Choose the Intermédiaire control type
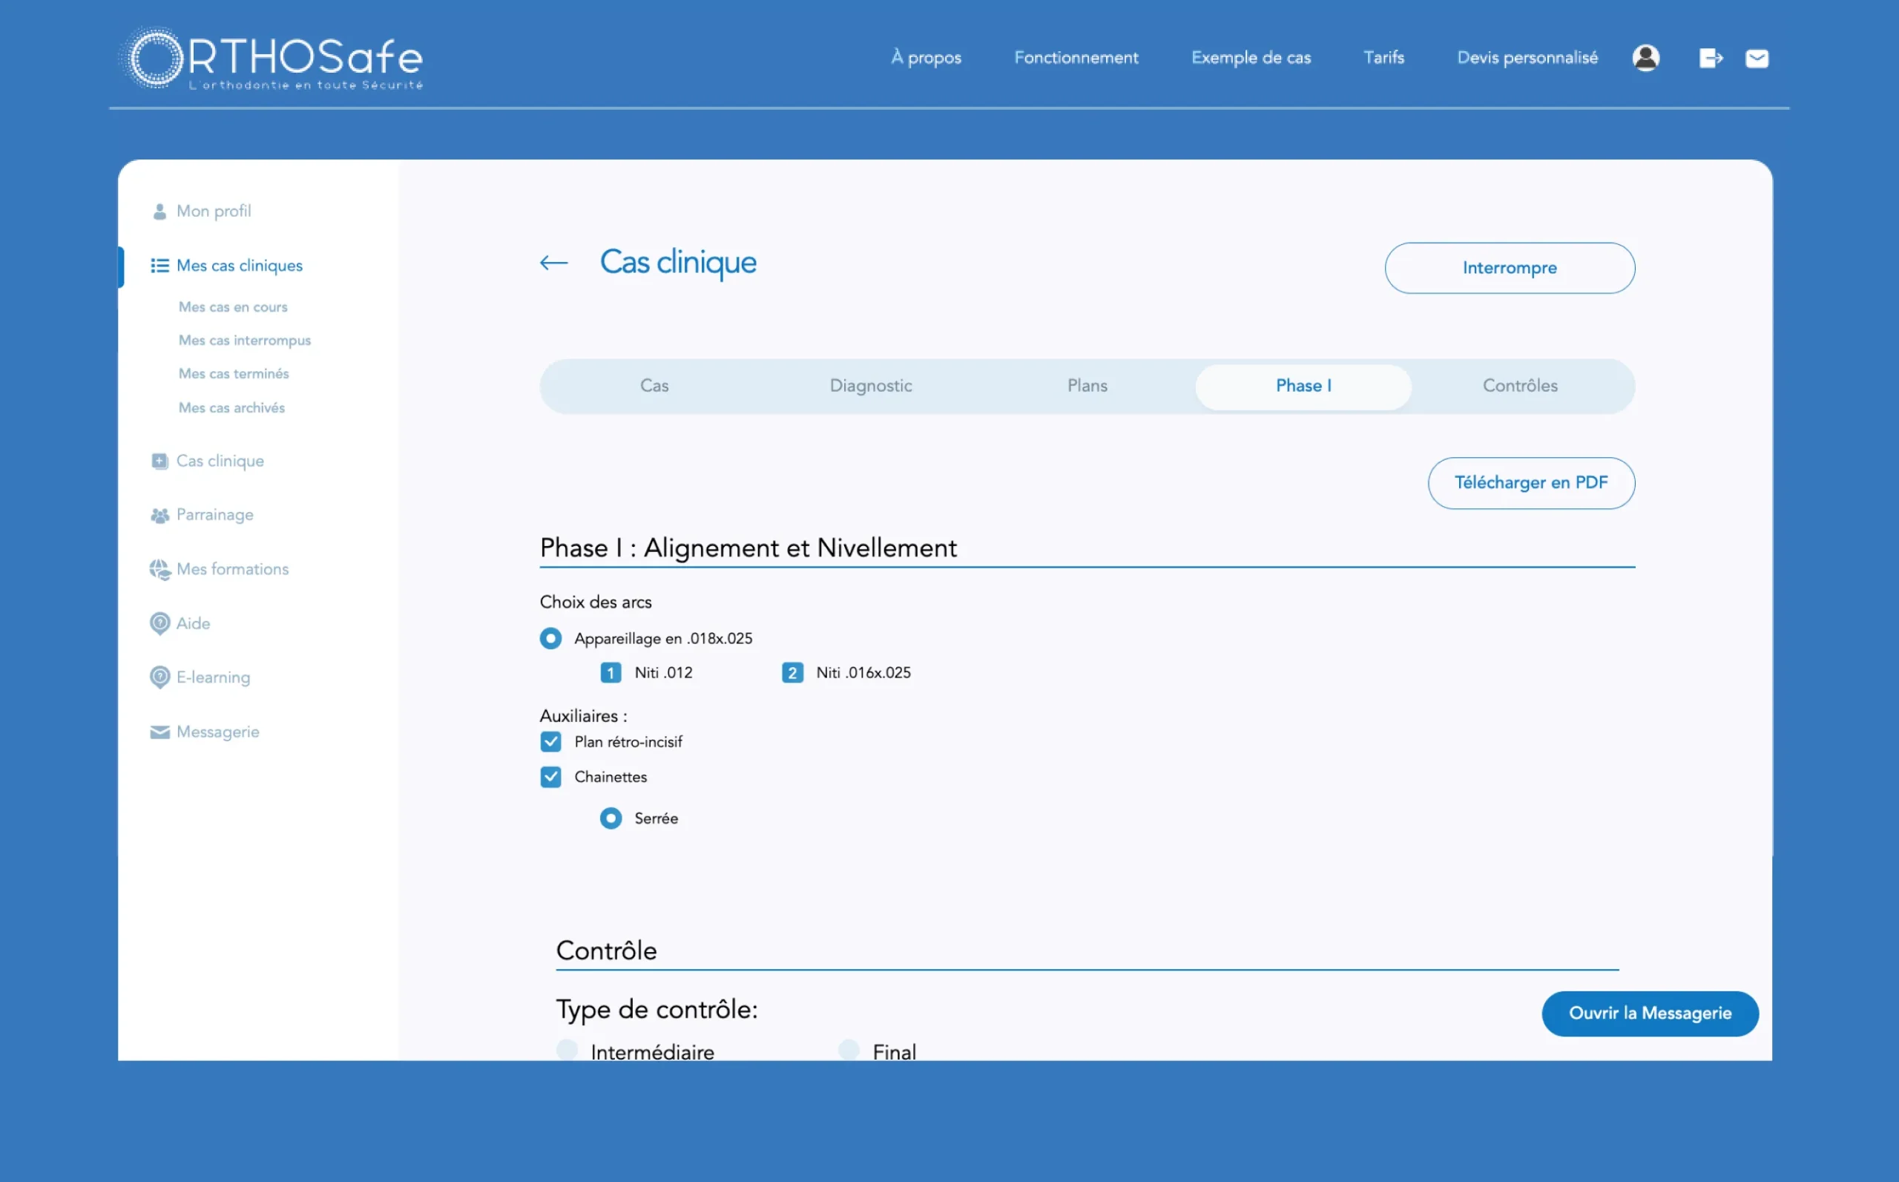Screen dimensions: 1899x1182 pyautogui.click(x=567, y=1049)
